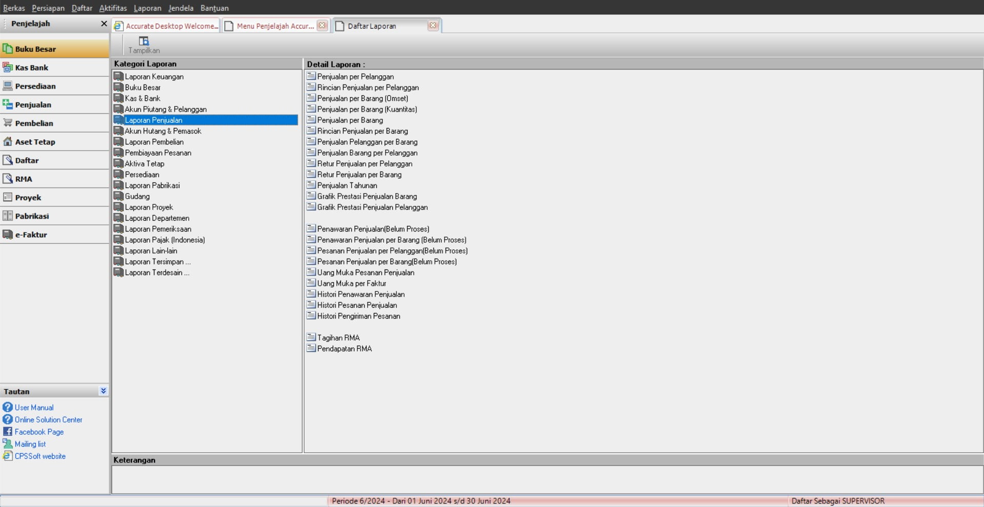Select Laporan Keuangan category
The width and height of the screenshot is (984, 507).
(154, 77)
